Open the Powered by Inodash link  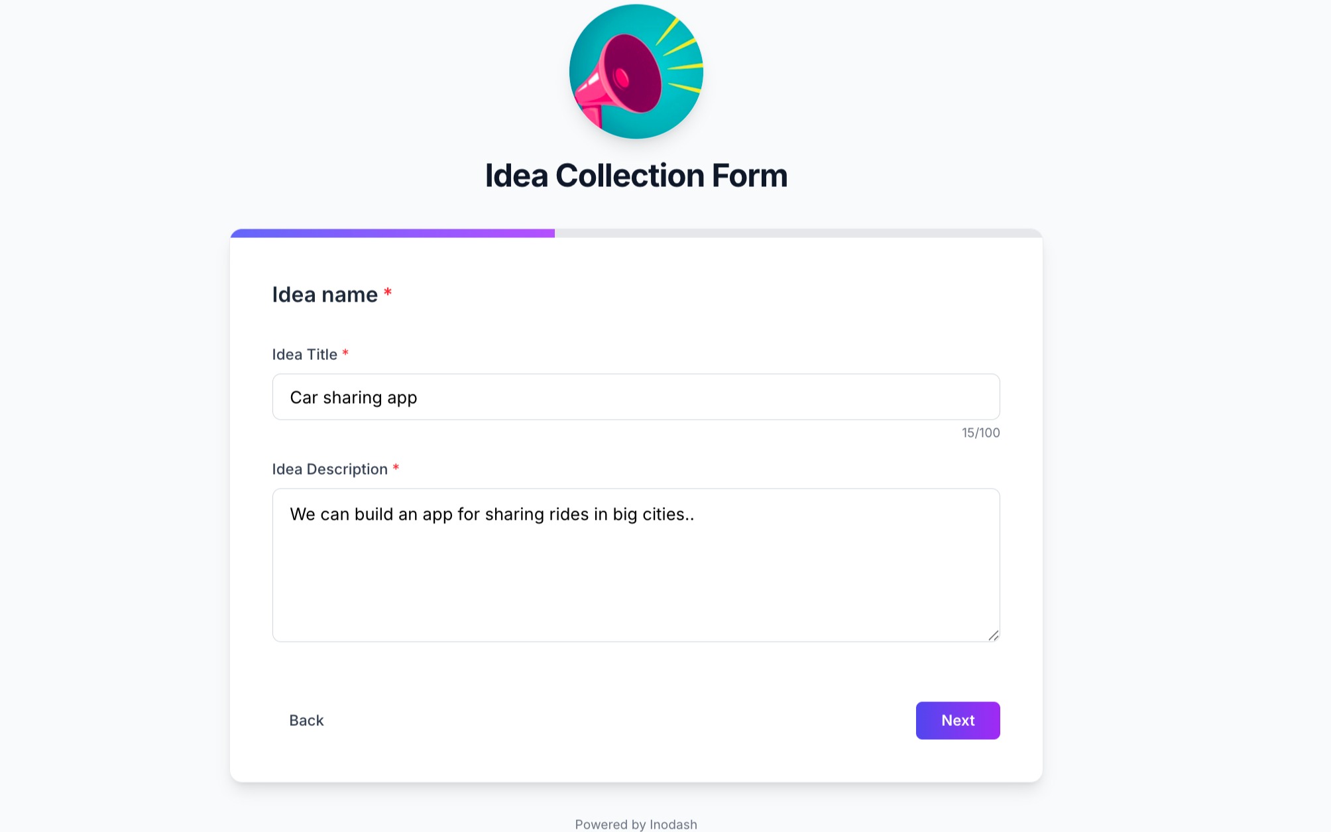click(x=636, y=824)
